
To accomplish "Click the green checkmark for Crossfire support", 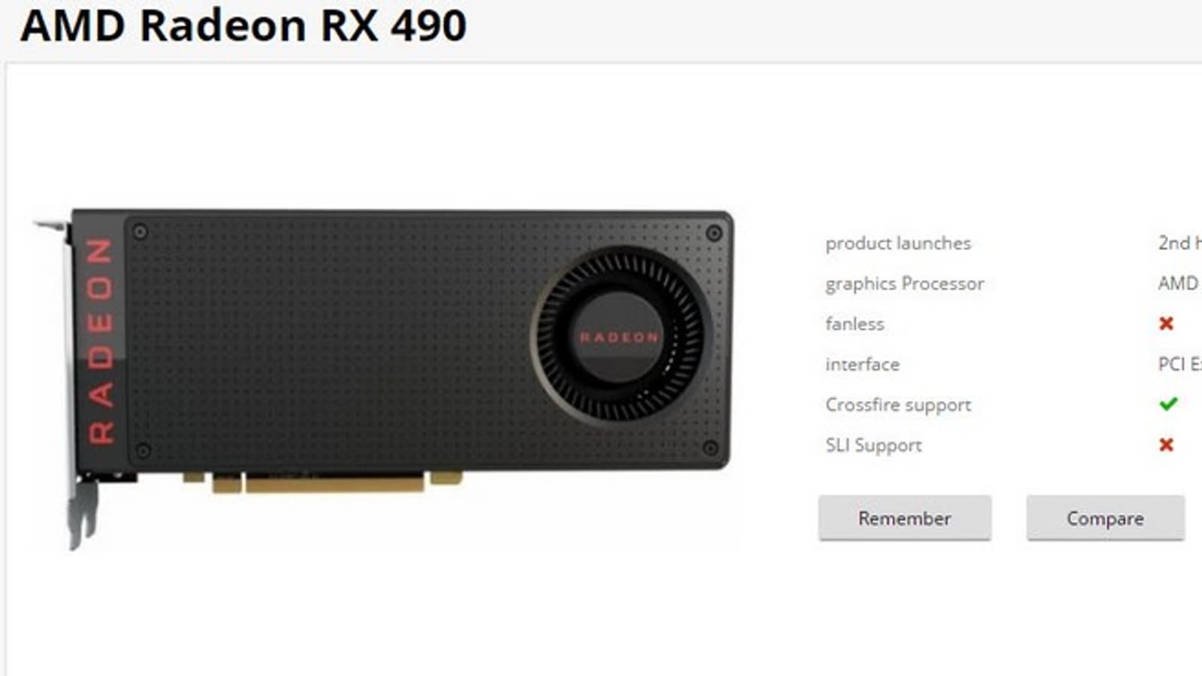I will coord(1168,404).
